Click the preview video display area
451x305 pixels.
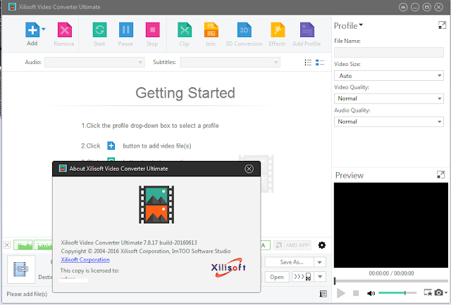click(391, 225)
